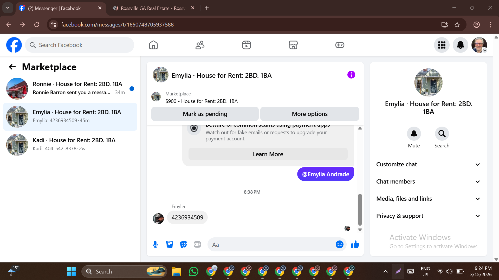499x280 pixels.
Task: Open the emoji picker smiley
Action: [339, 244]
